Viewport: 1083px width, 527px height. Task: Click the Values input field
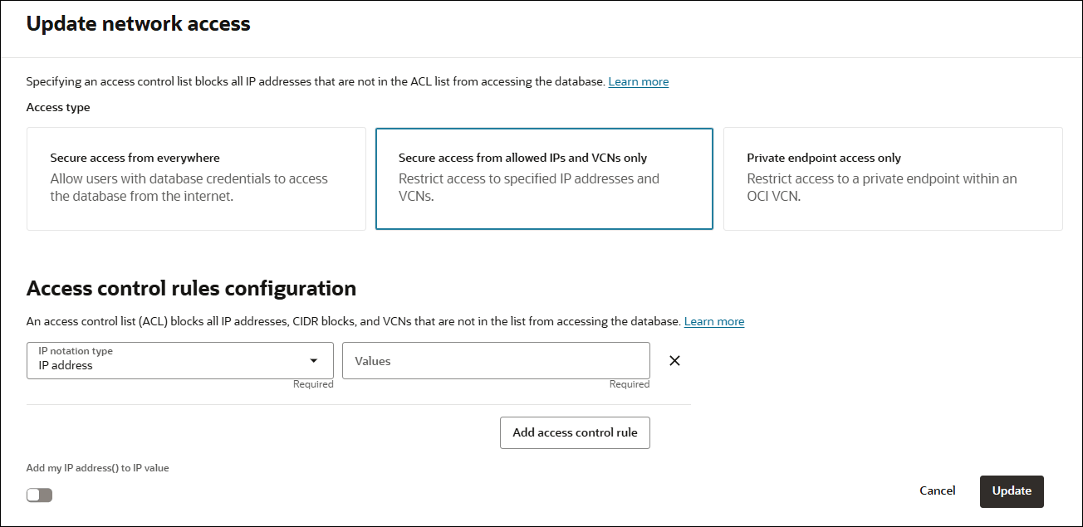click(496, 360)
